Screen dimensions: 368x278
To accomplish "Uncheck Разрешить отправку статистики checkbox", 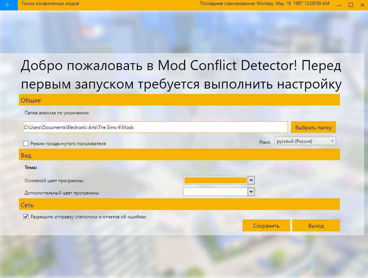I will (26, 217).
